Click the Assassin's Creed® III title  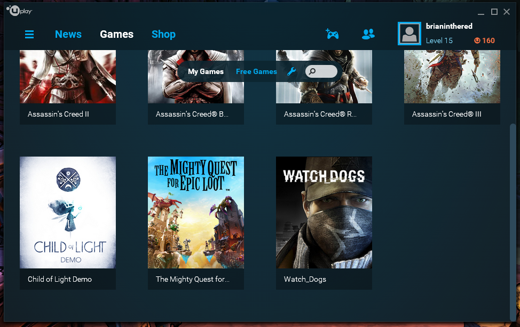447,114
